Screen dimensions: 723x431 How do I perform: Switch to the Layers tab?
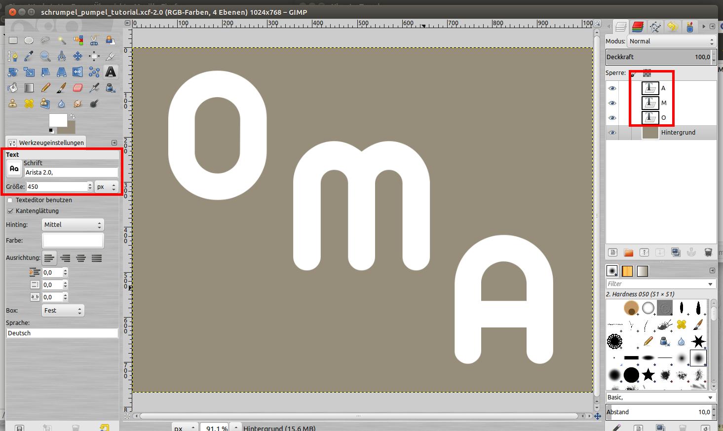[x=621, y=27]
